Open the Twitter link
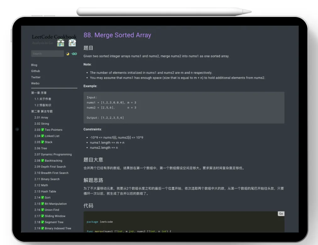Viewport: 318px width, 245px height. (36, 77)
